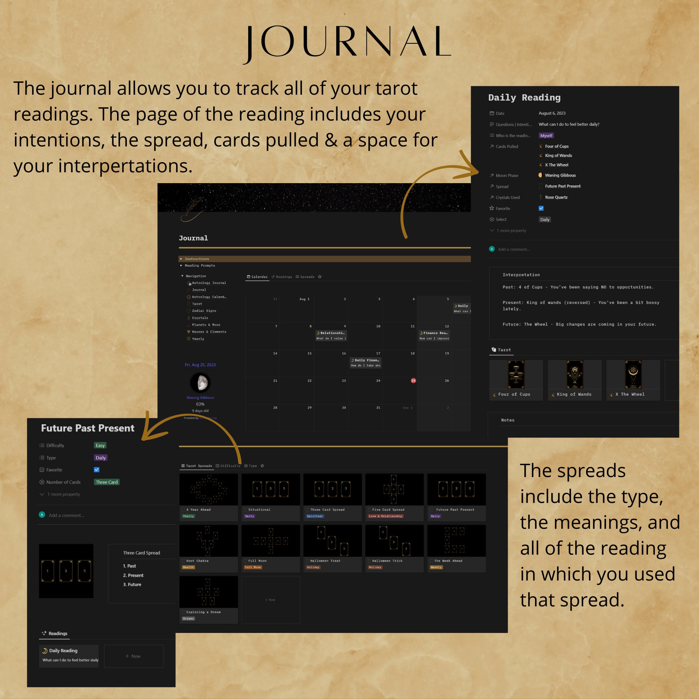
Task: Expand the Reading Prompts section
Action: pyautogui.click(x=182, y=265)
